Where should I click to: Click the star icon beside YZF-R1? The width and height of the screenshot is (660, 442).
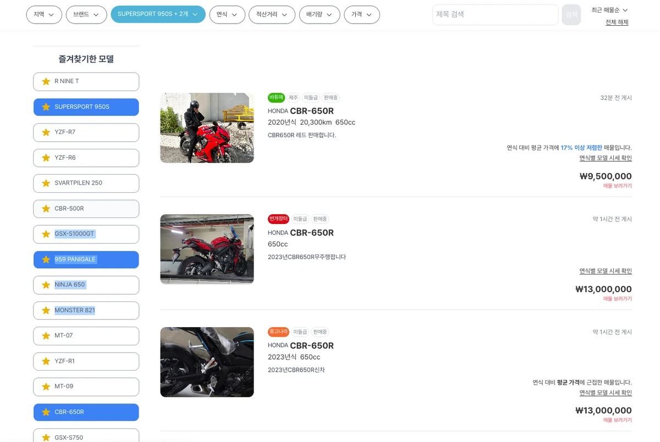click(x=46, y=361)
